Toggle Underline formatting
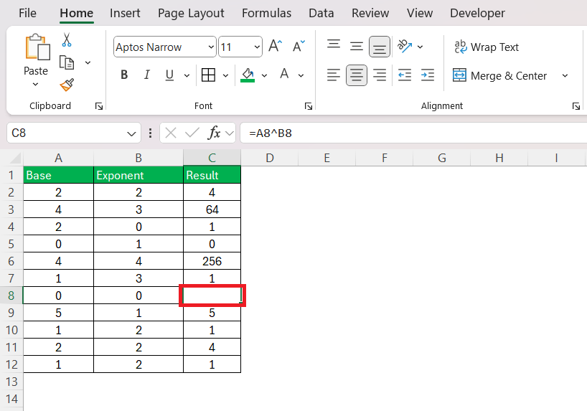Image resolution: width=587 pixels, height=411 pixels. pos(169,75)
